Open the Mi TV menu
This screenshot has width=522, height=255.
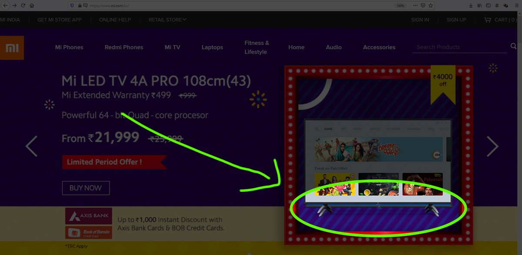(172, 47)
